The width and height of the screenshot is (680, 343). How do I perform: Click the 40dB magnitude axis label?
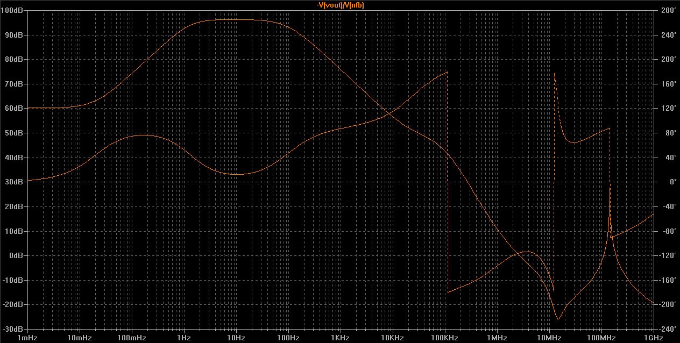(x=13, y=158)
